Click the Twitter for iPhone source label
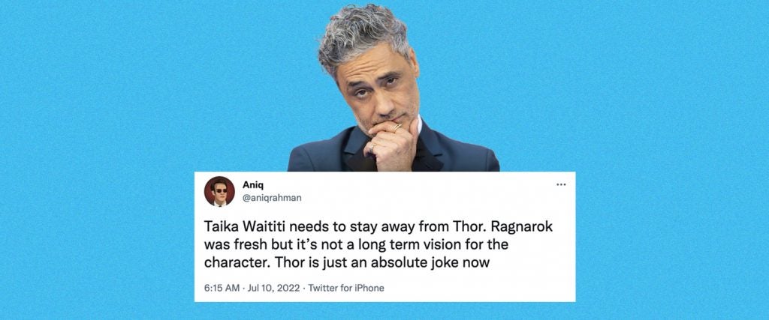Image resolution: width=769 pixels, height=320 pixels. pyautogui.click(x=345, y=288)
